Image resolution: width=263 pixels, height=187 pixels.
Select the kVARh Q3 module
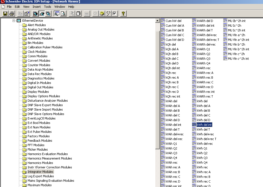(203, 59)
